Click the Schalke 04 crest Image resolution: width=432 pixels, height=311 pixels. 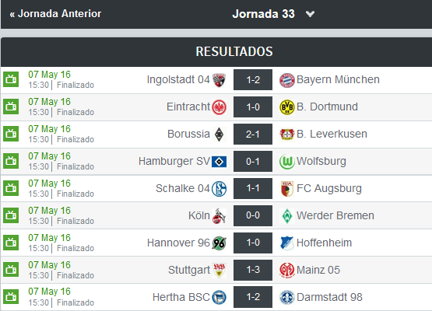219,189
